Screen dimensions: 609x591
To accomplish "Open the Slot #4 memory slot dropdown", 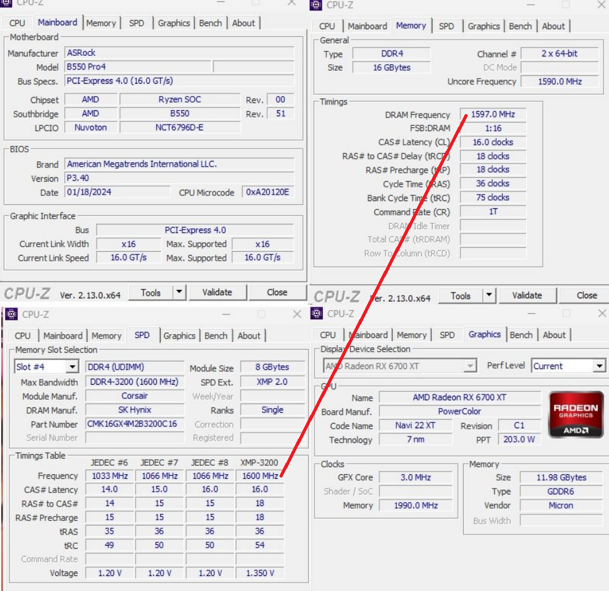I will [x=72, y=367].
